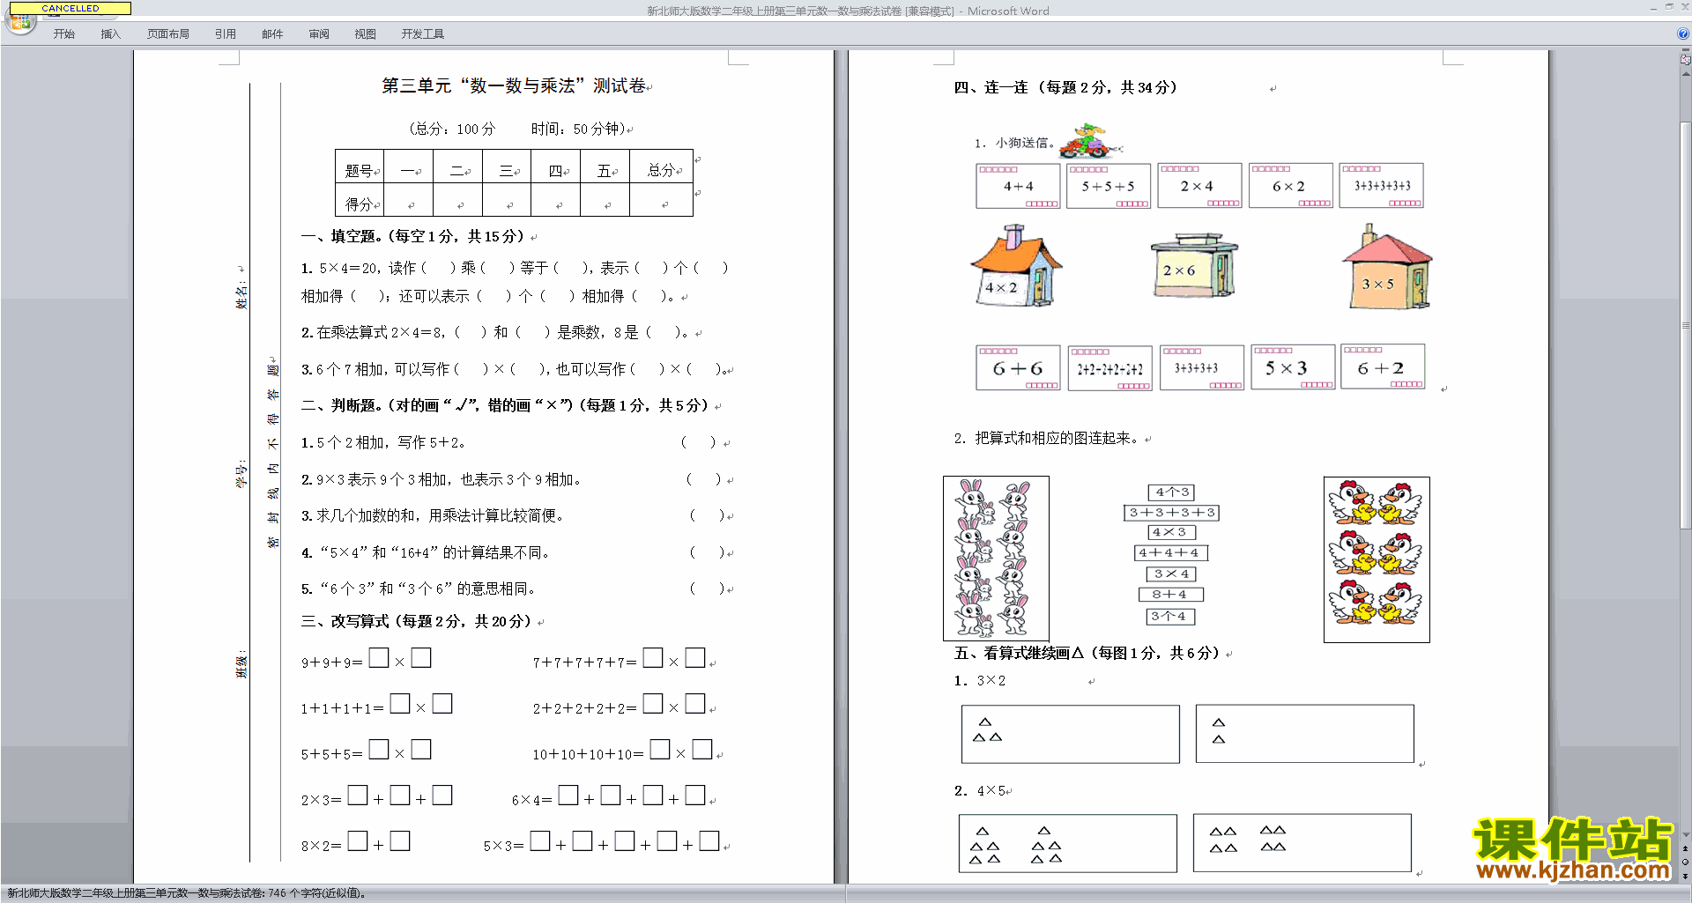Select the 5×3 letter card image
This screenshot has width=1692, height=903.
click(x=1293, y=367)
